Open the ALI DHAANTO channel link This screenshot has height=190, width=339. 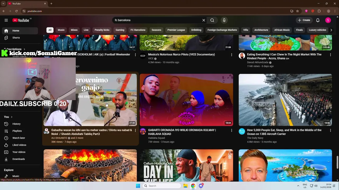(59, 138)
